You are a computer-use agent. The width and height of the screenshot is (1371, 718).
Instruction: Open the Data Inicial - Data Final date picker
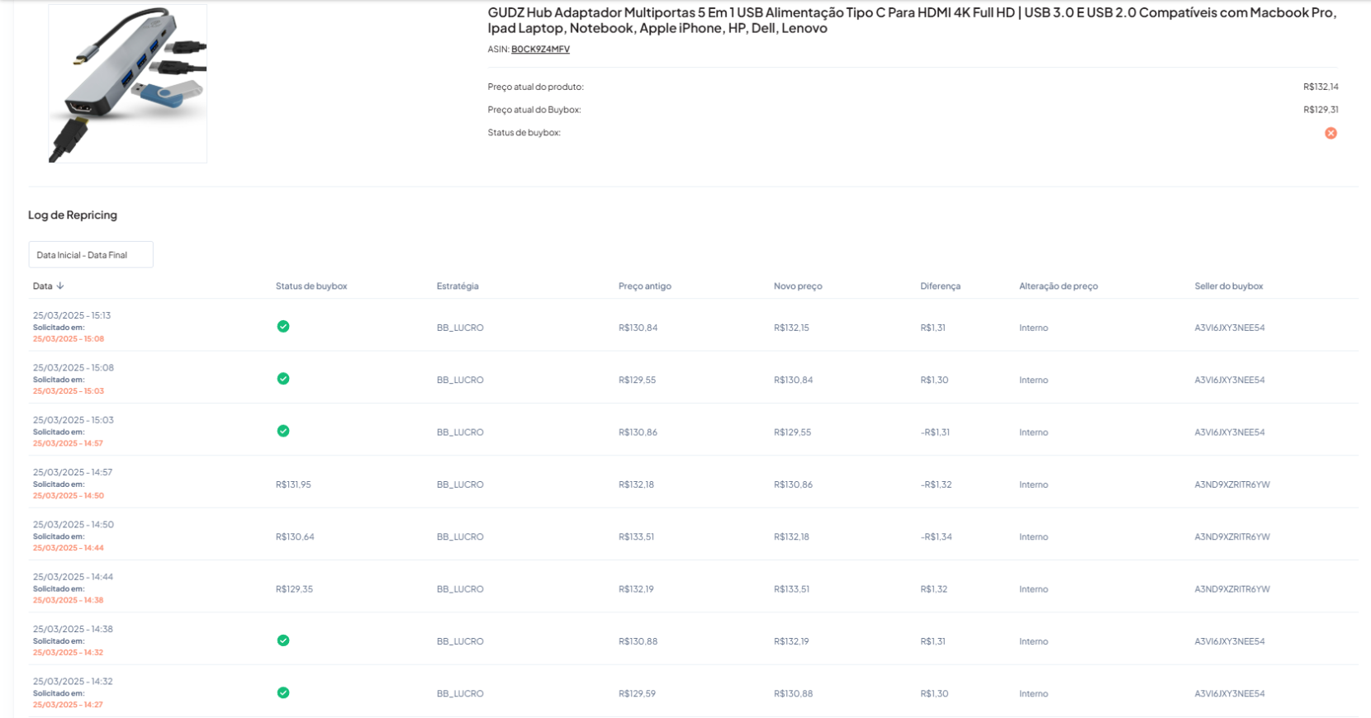click(91, 255)
